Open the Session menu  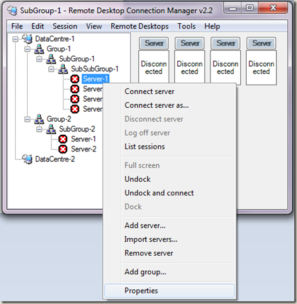coord(65,26)
